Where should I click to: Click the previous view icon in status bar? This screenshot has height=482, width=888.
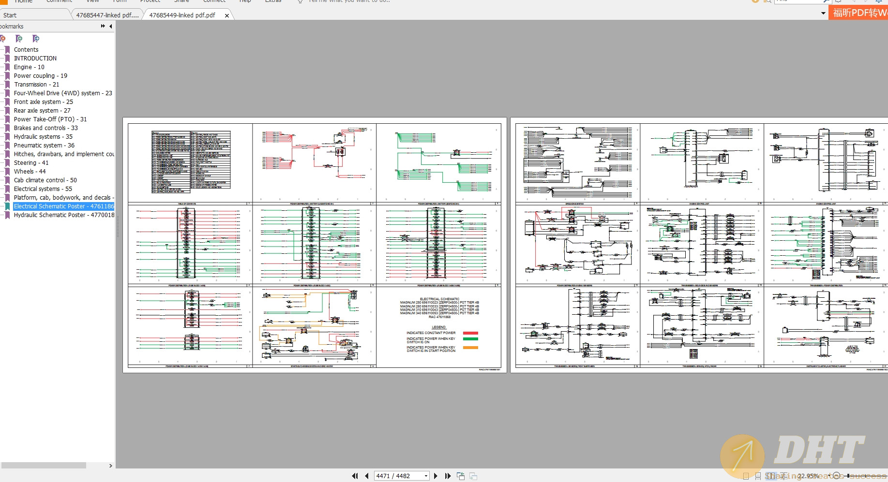[461, 476]
